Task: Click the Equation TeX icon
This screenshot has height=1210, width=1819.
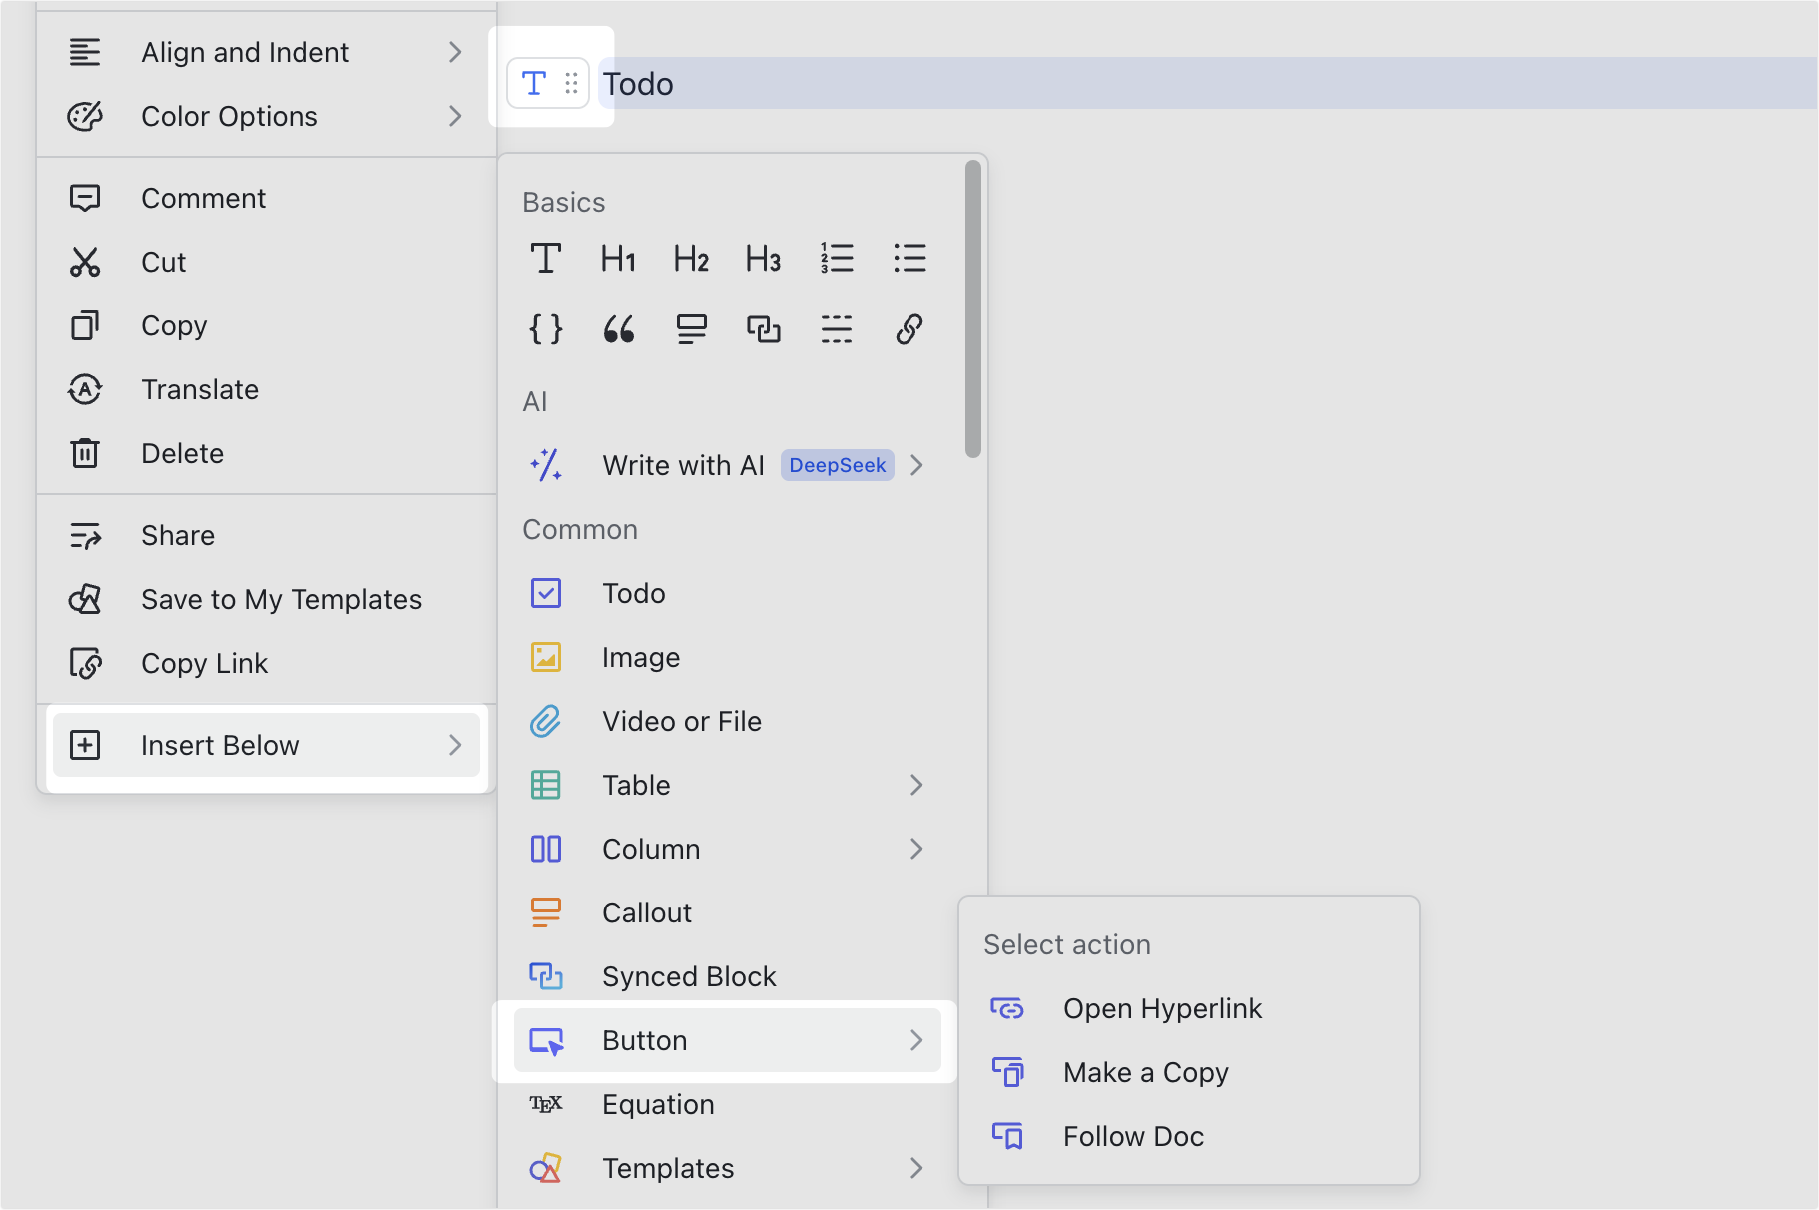Action: (x=545, y=1104)
